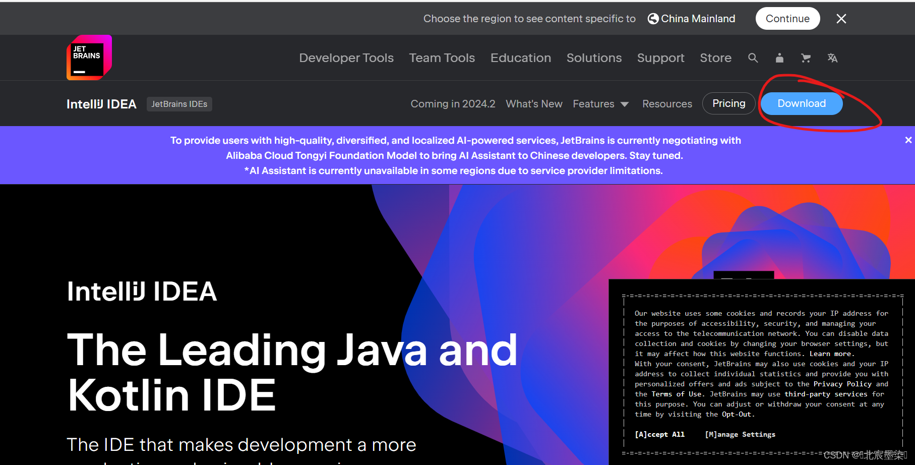Open the Developer Tools menu
915x465 pixels.
[x=346, y=58]
